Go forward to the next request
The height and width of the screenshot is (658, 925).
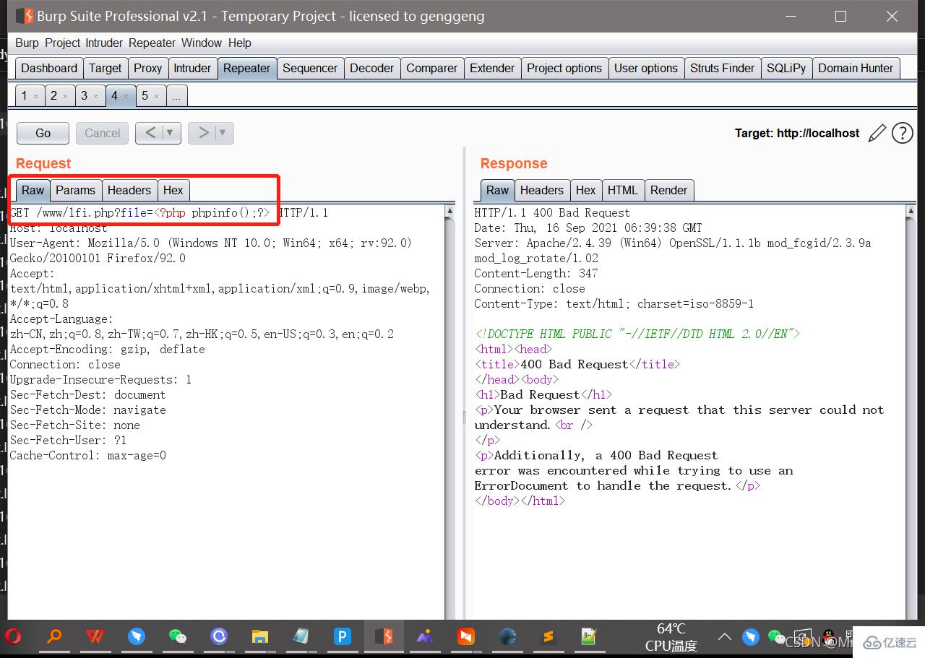coord(203,133)
